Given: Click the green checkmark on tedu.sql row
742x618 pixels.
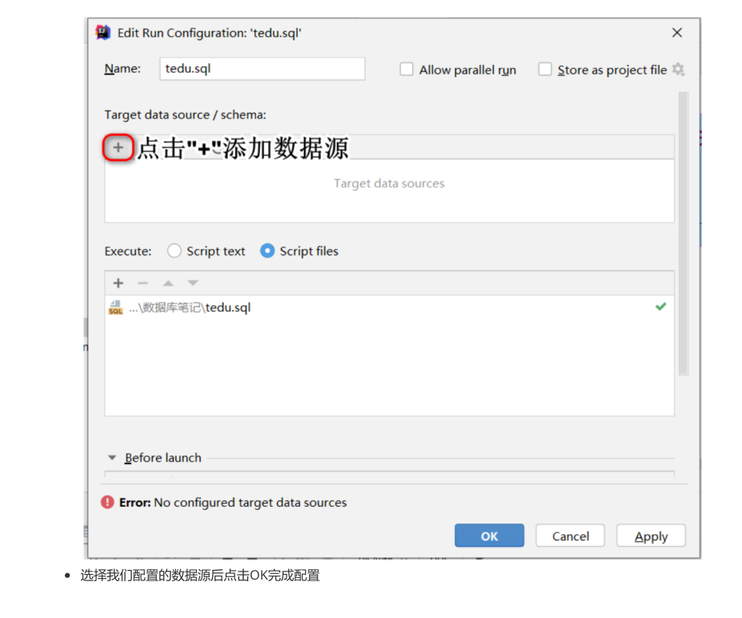Looking at the screenshot, I should (x=661, y=307).
